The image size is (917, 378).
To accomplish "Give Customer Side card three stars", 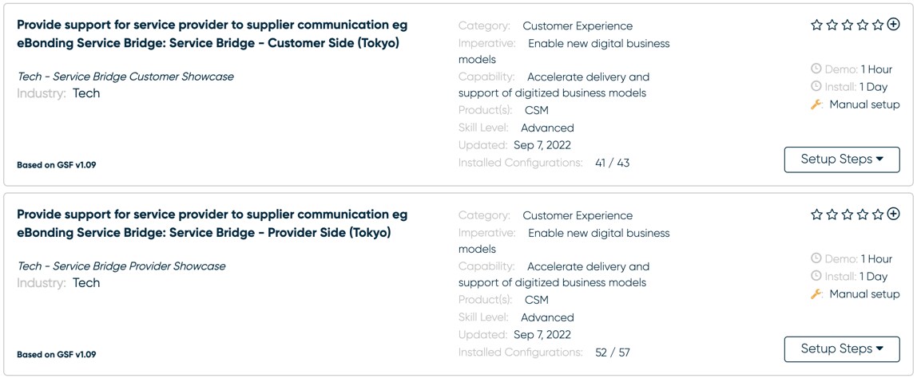I will 847,25.
